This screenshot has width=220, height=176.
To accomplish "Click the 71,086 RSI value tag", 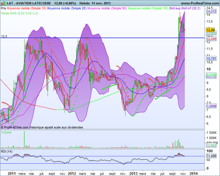I will point(211,156).
